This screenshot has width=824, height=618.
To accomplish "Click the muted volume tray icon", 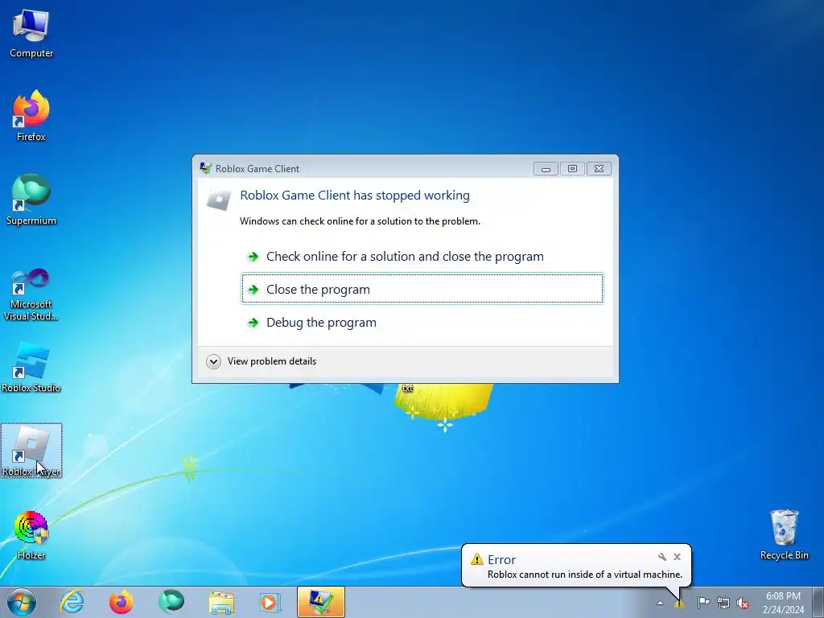I will (743, 603).
